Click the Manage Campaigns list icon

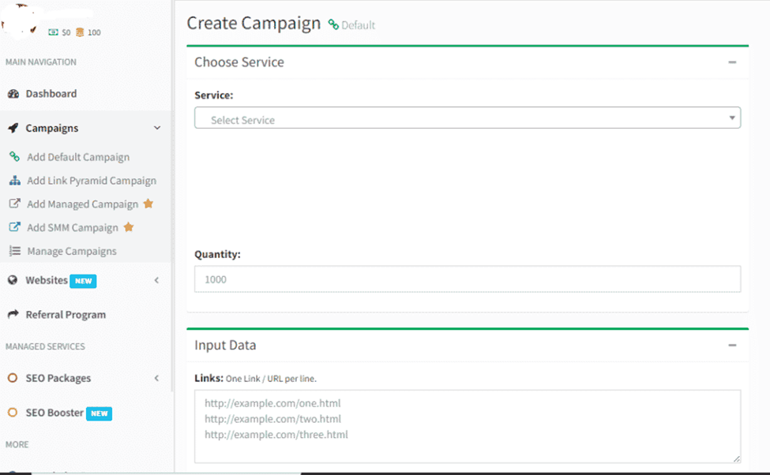[x=14, y=251]
